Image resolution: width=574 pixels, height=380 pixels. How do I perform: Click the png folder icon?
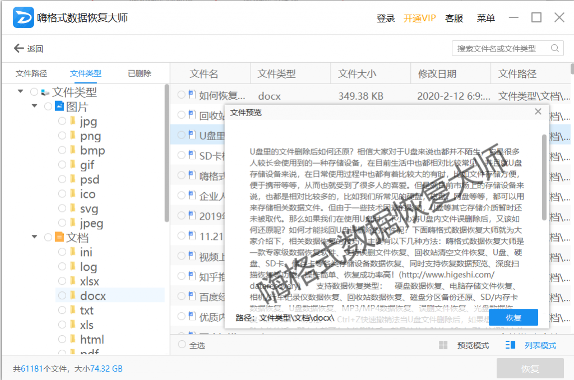pyautogui.click(x=73, y=136)
